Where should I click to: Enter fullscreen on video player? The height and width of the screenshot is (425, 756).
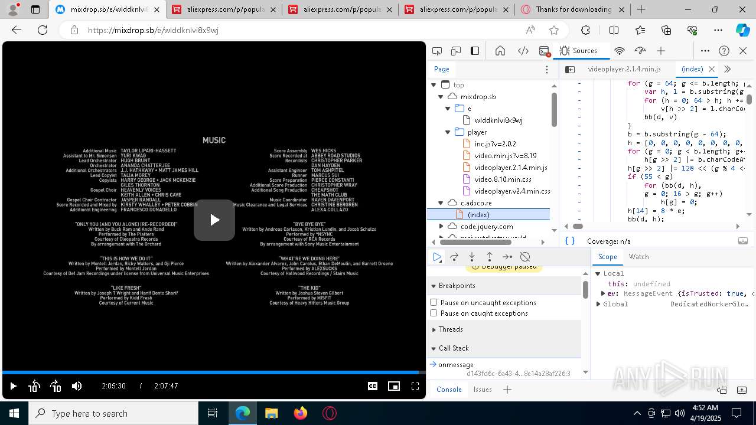pyautogui.click(x=415, y=386)
